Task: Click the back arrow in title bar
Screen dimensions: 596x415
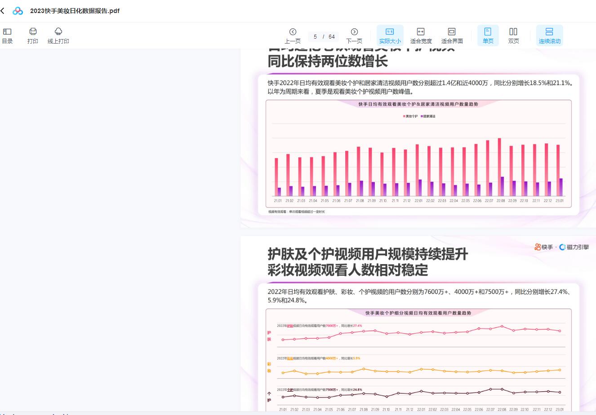Action: 3,11
